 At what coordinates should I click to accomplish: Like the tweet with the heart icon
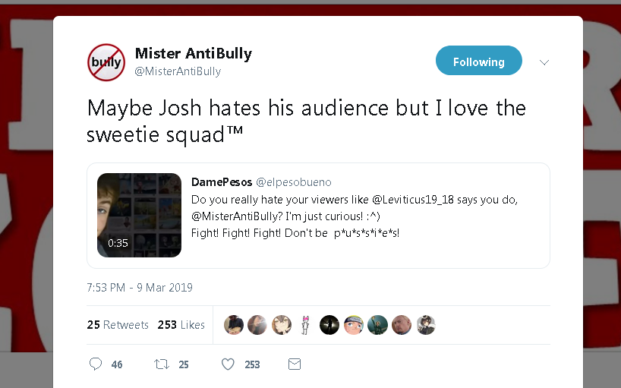pos(228,364)
